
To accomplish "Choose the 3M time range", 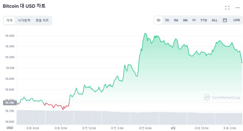I will click(185, 20).
